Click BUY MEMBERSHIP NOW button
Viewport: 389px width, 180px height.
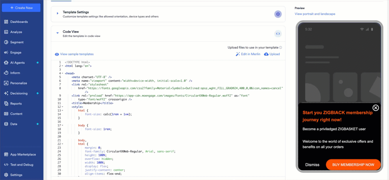pyautogui.click(x=353, y=164)
